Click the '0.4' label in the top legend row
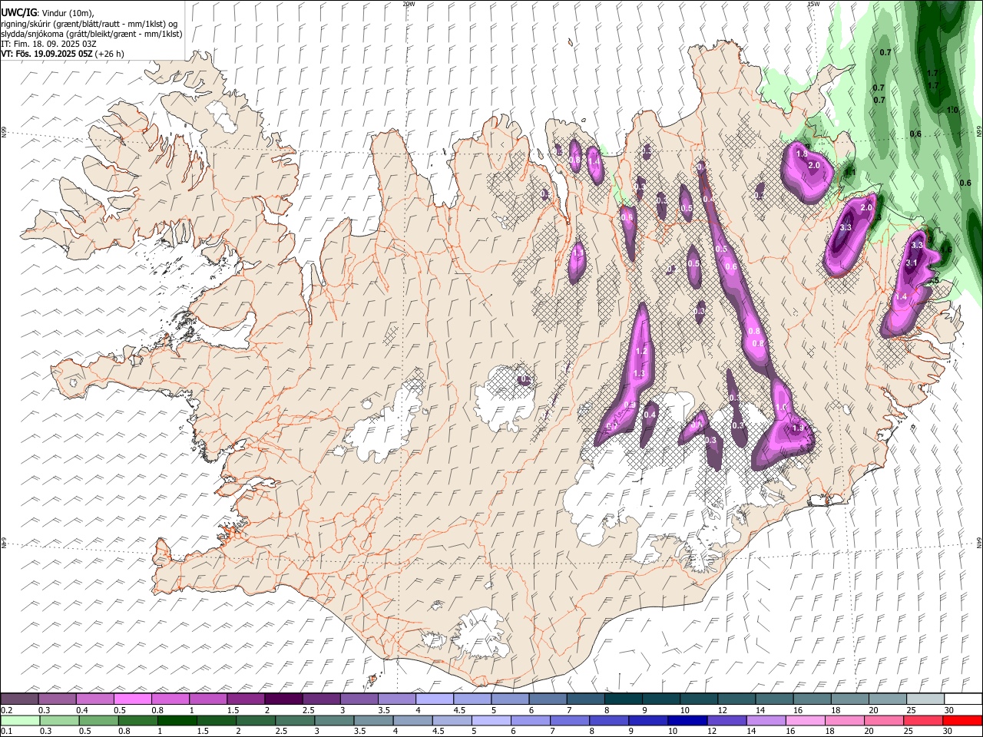The height and width of the screenshot is (737, 983). 82,710
